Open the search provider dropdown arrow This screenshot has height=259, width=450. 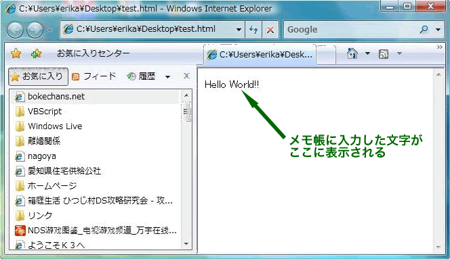438,30
